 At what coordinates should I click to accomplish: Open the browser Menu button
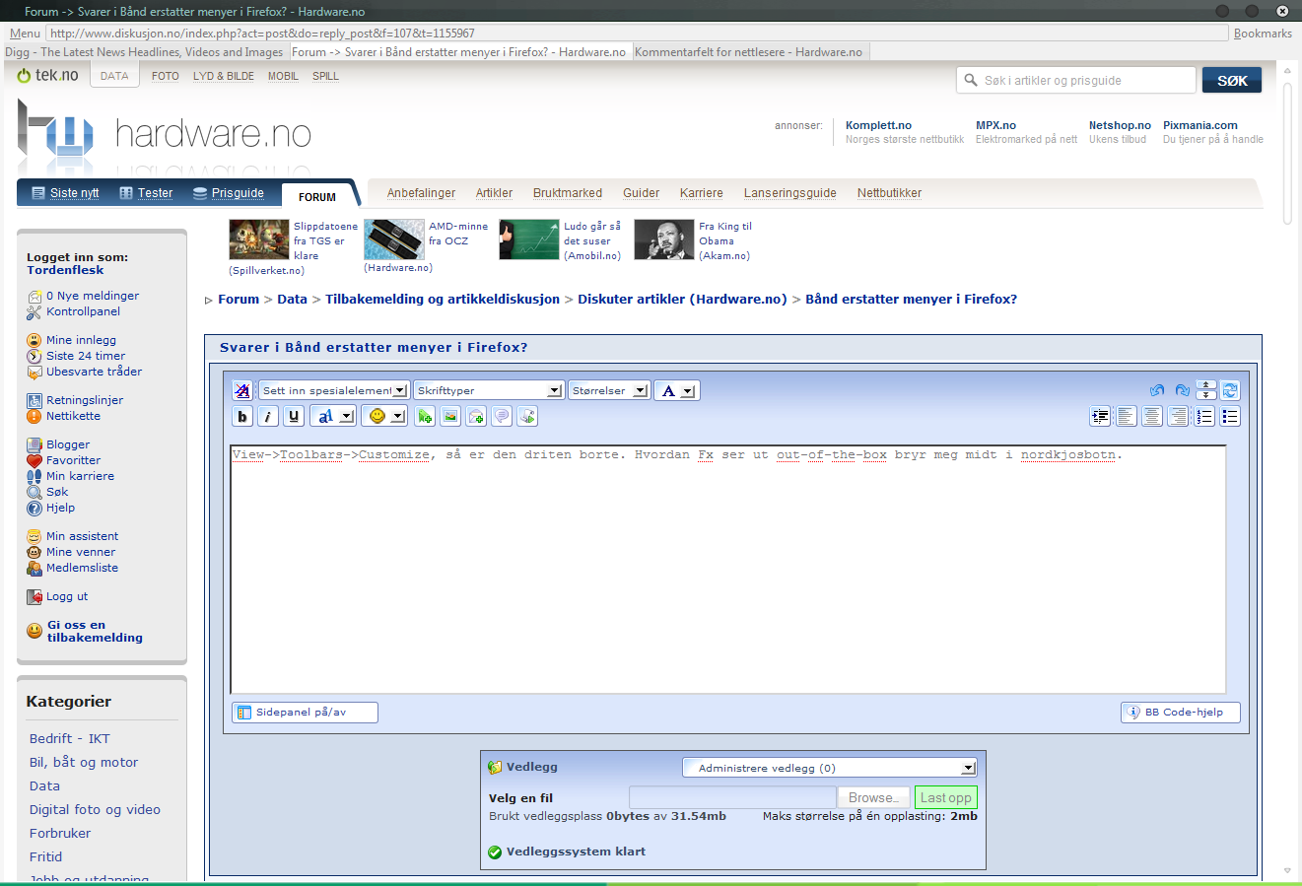tap(25, 34)
